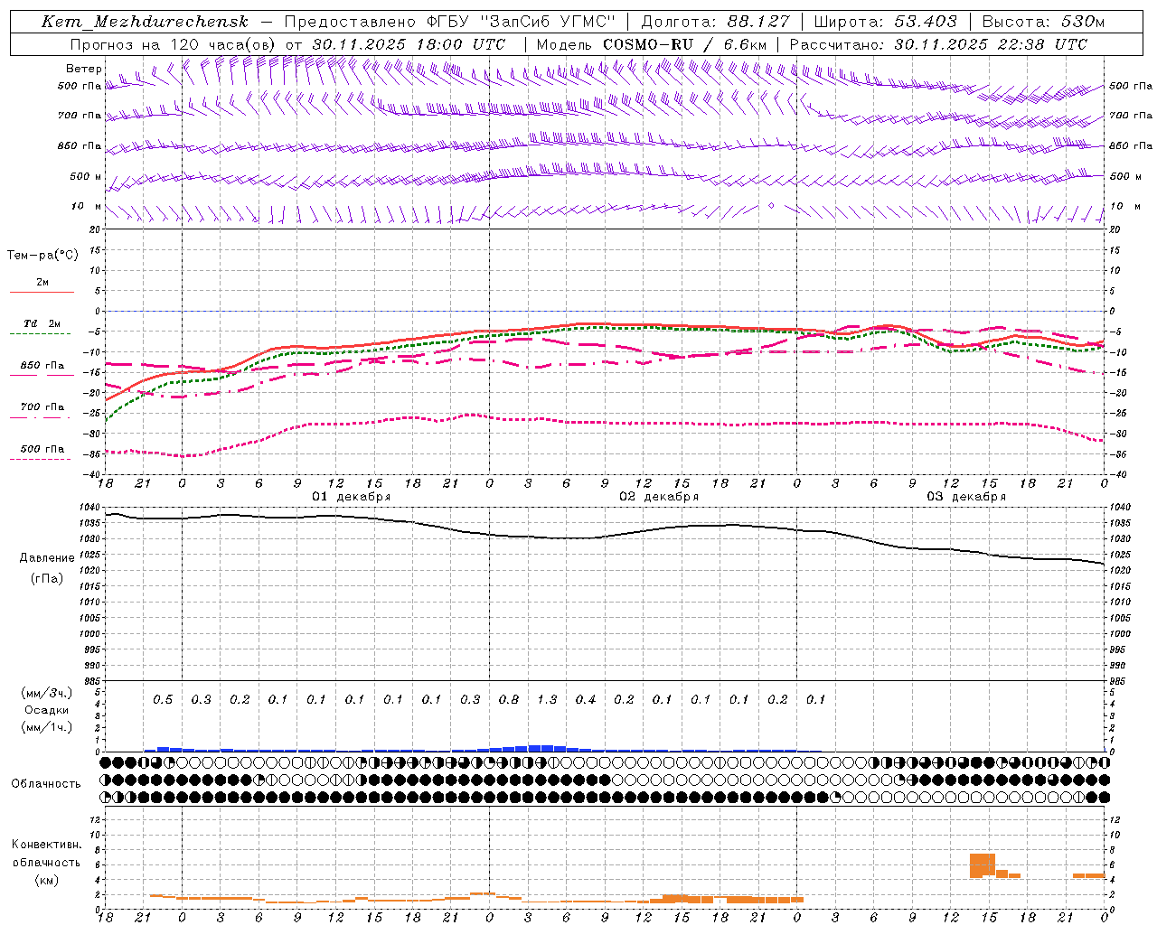Click the peak of the blue precipitation bars
Image resolution: width=1157 pixels, height=925 pixels.
(x=541, y=748)
